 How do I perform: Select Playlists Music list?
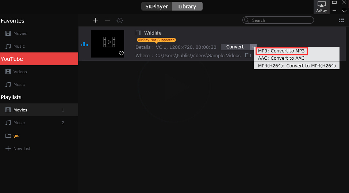[39, 123]
